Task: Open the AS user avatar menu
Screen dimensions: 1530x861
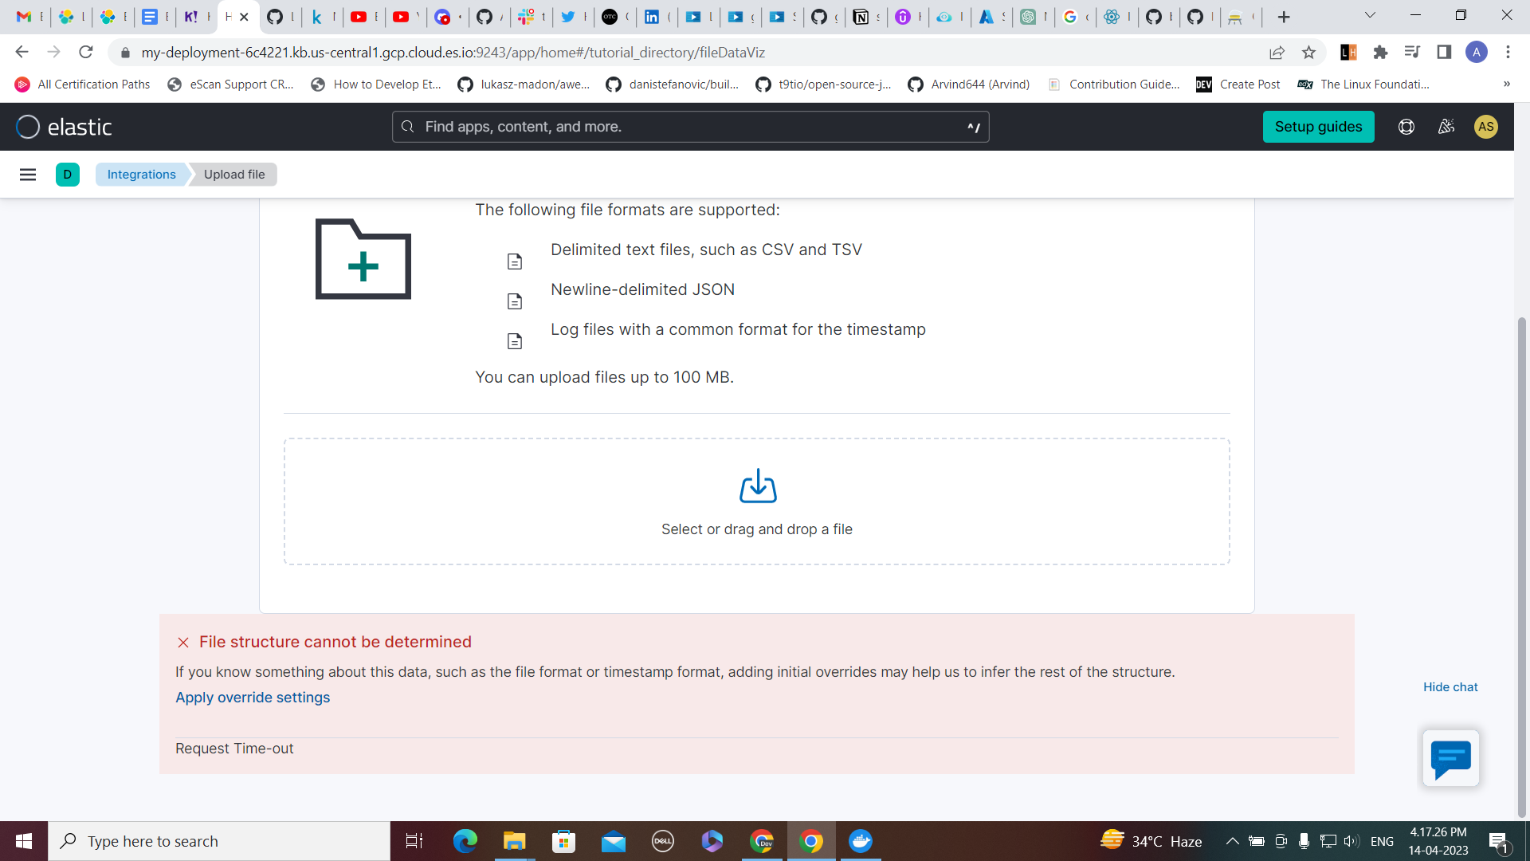Action: click(x=1485, y=127)
